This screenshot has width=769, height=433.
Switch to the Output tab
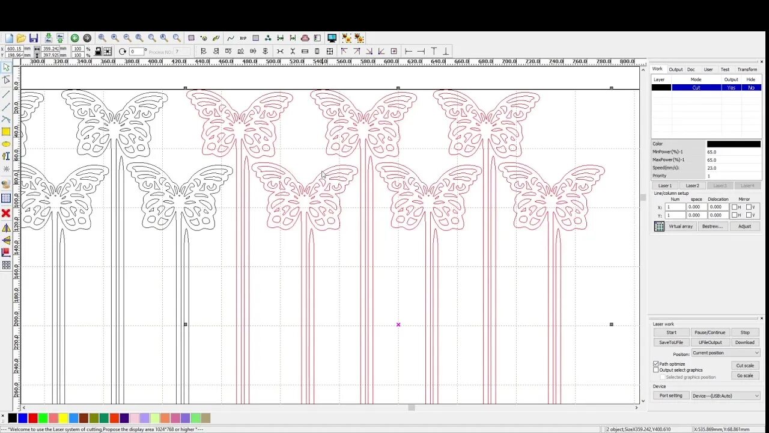click(676, 69)
